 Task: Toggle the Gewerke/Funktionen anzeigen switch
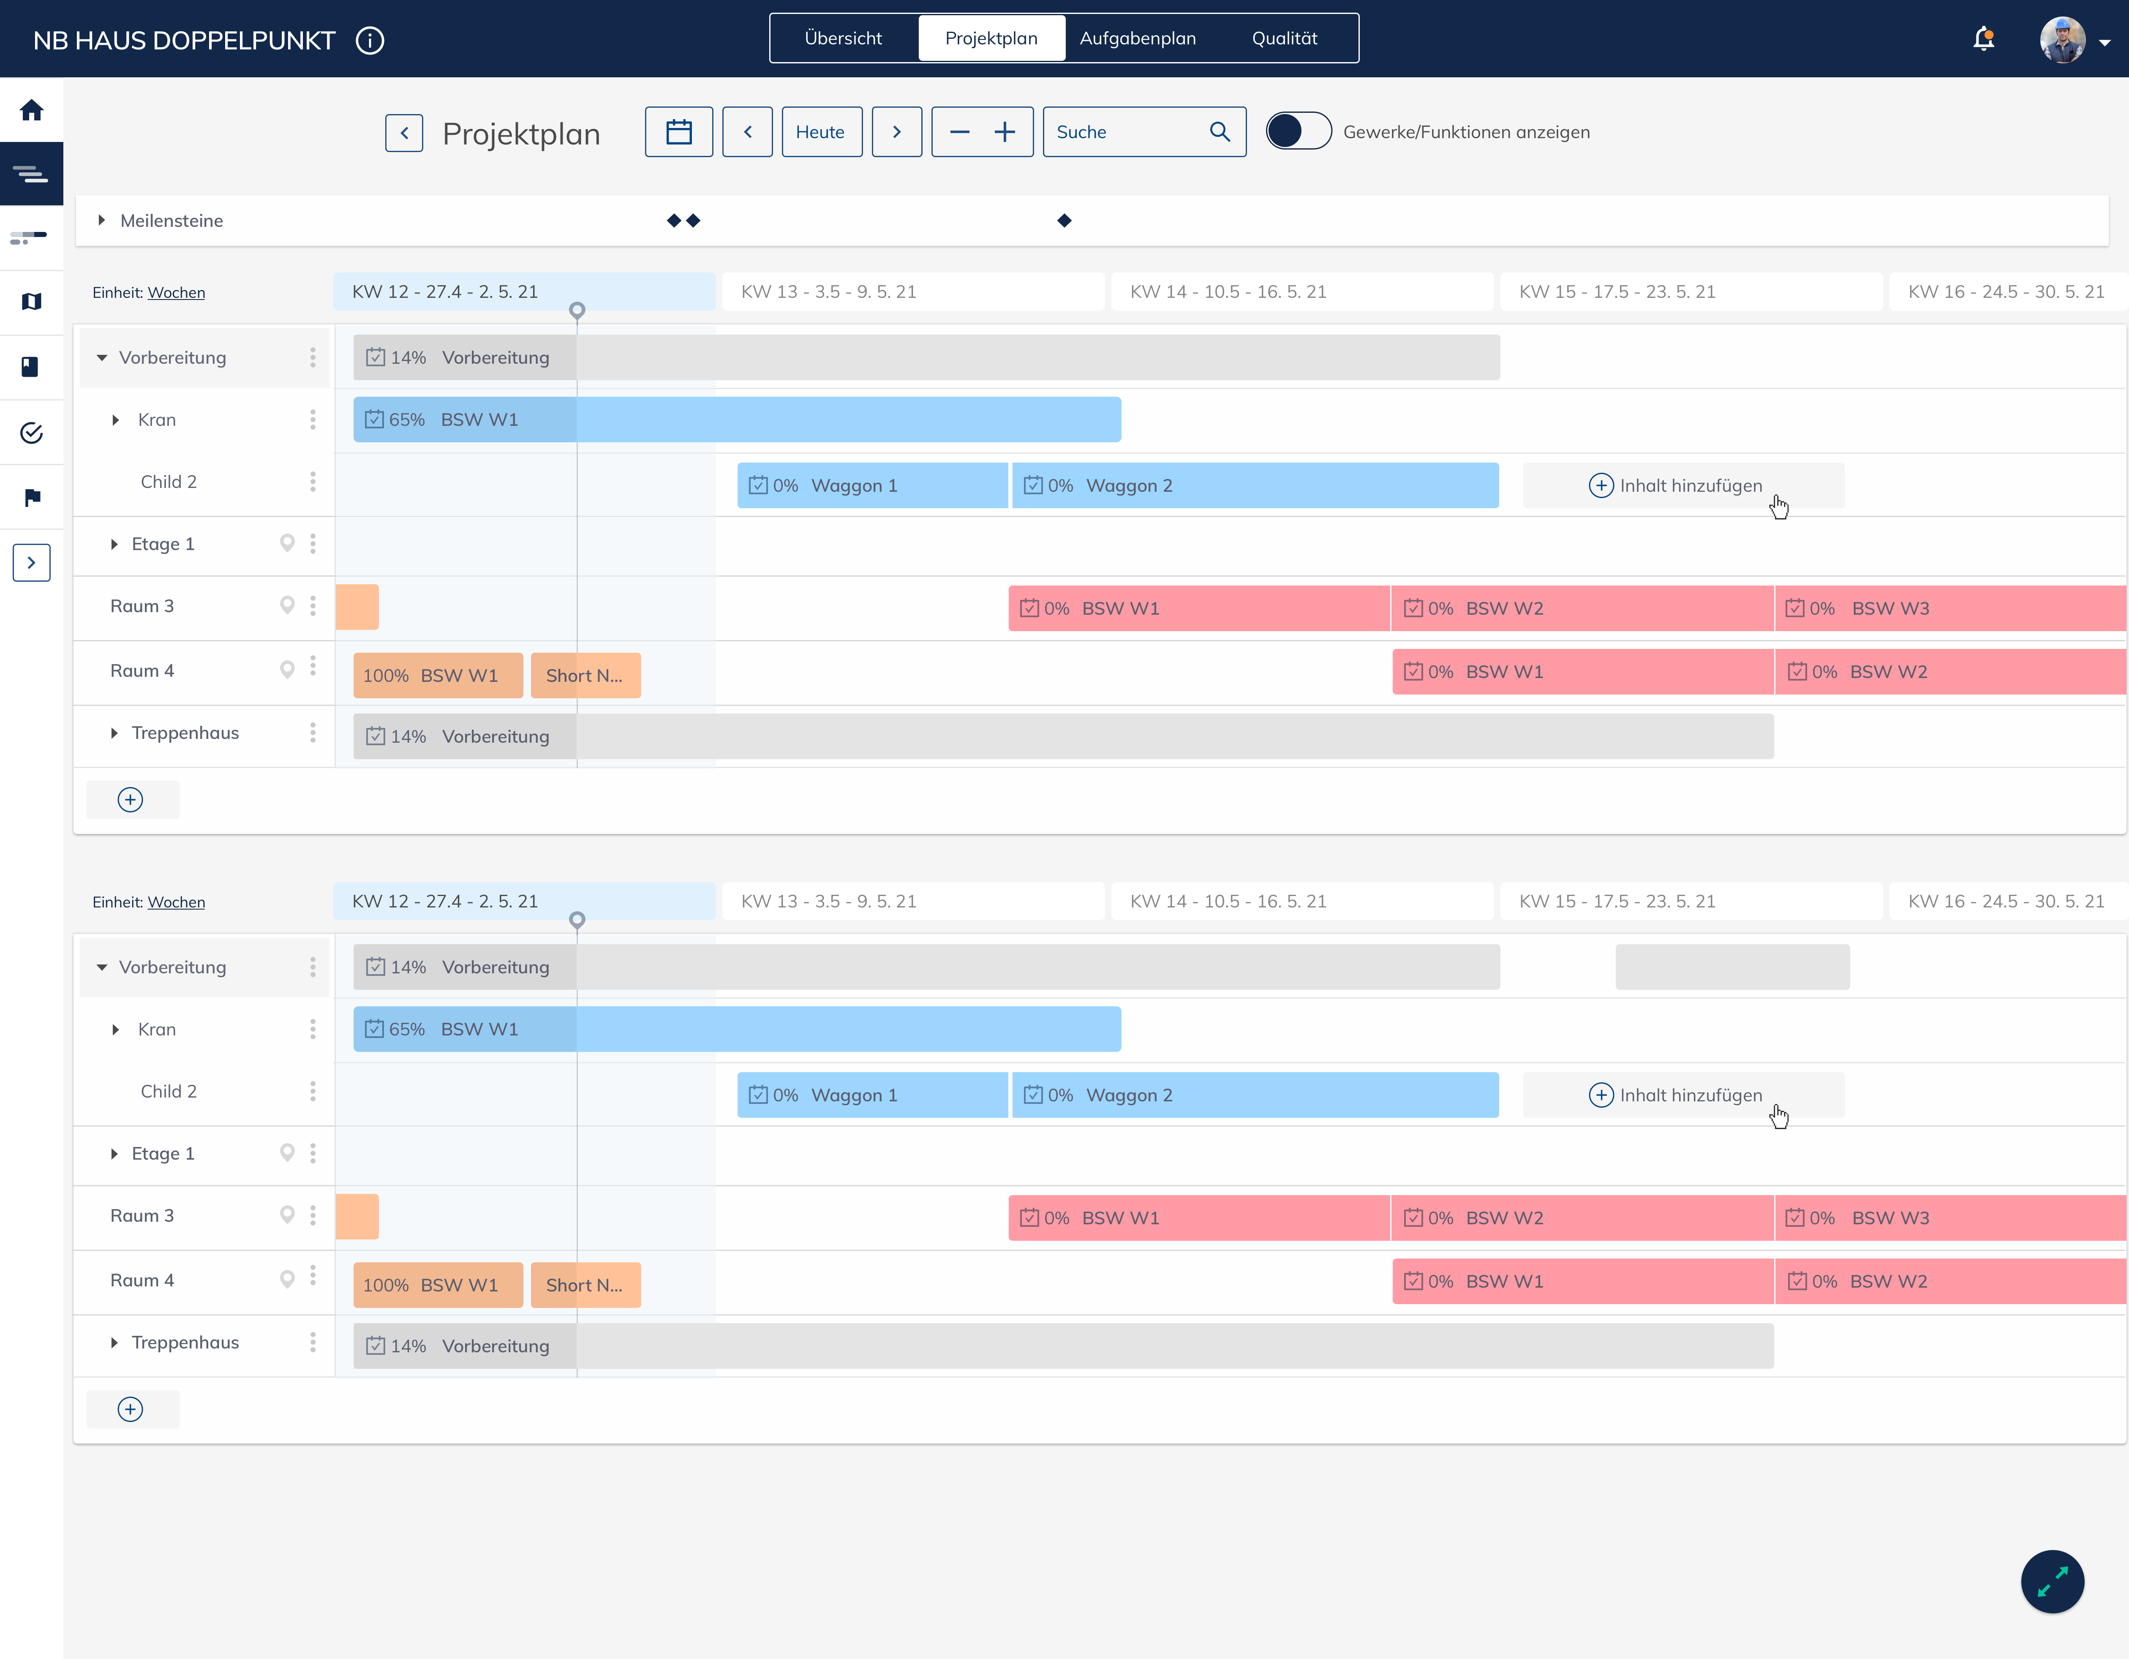click(x=1299, y=131)
